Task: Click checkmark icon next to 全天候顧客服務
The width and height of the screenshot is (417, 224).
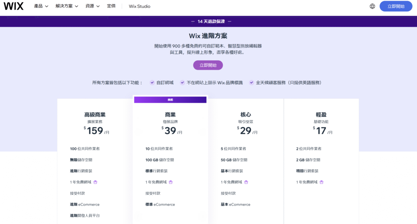Action: (251, 82)
